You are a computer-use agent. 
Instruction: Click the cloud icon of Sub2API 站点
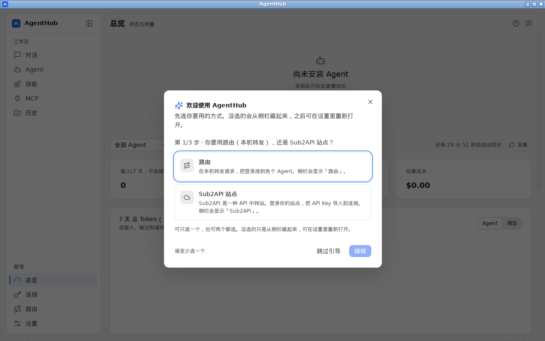pyautogui.click(x=187, y=197)
